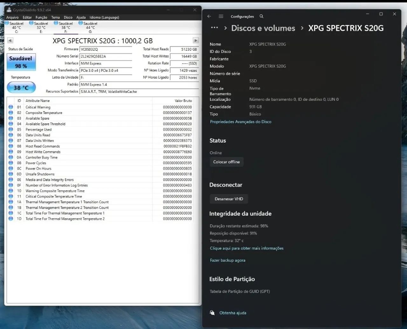Image resolution: width=407 pixels, height=329 pixels.
Task: Select drive E: status icon at 32 °C
Action: click(31, 23)
